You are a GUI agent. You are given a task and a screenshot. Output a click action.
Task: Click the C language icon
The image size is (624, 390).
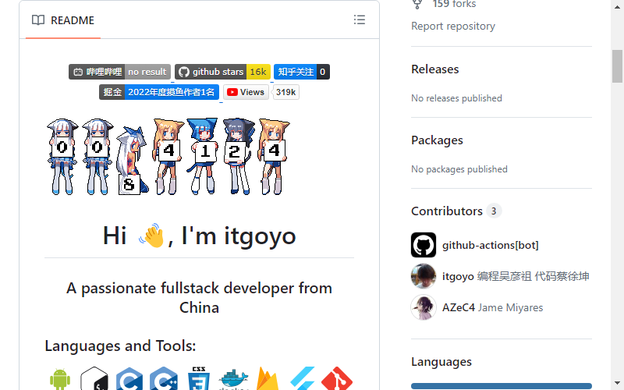point(129,379)
